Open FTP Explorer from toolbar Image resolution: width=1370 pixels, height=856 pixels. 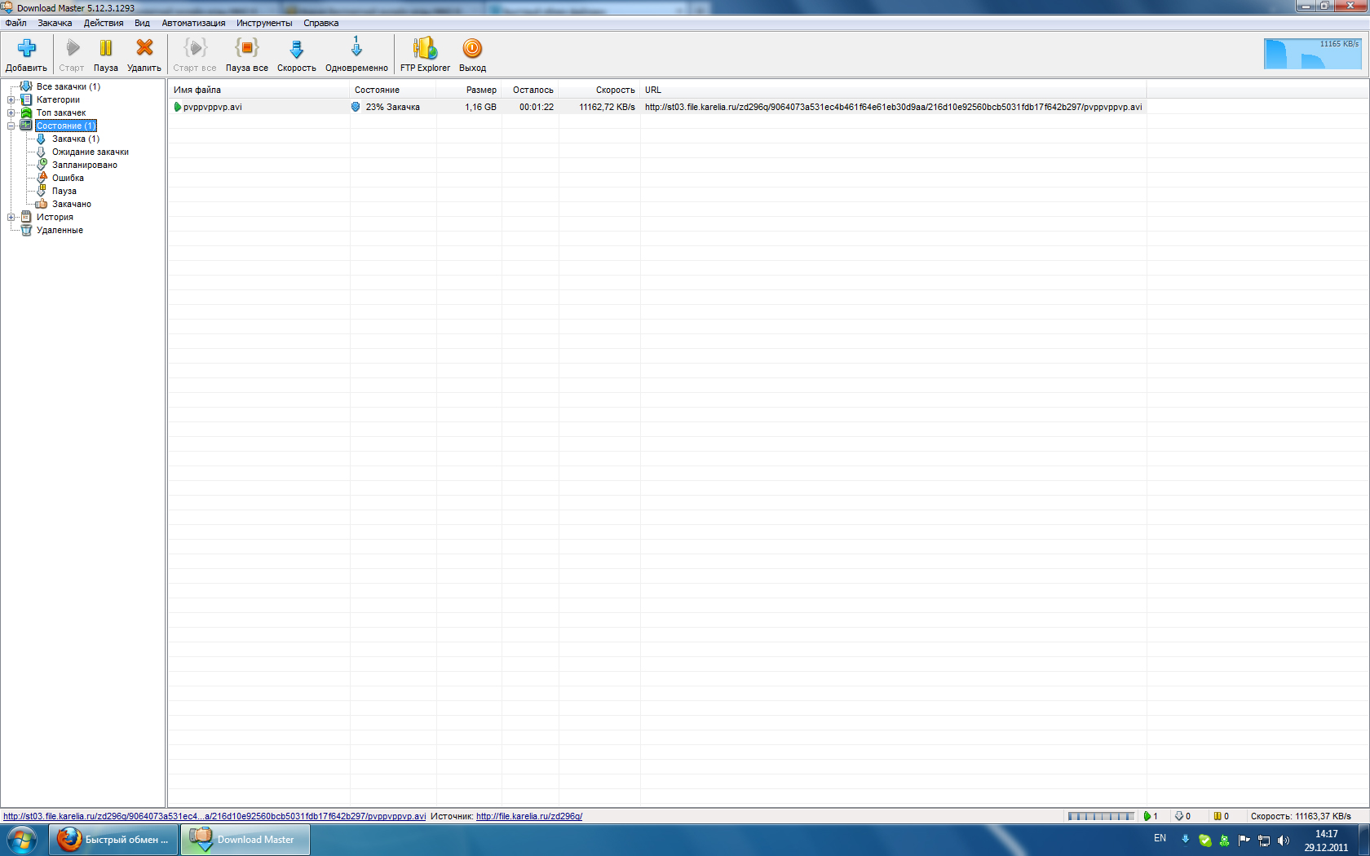pos(425,49)
